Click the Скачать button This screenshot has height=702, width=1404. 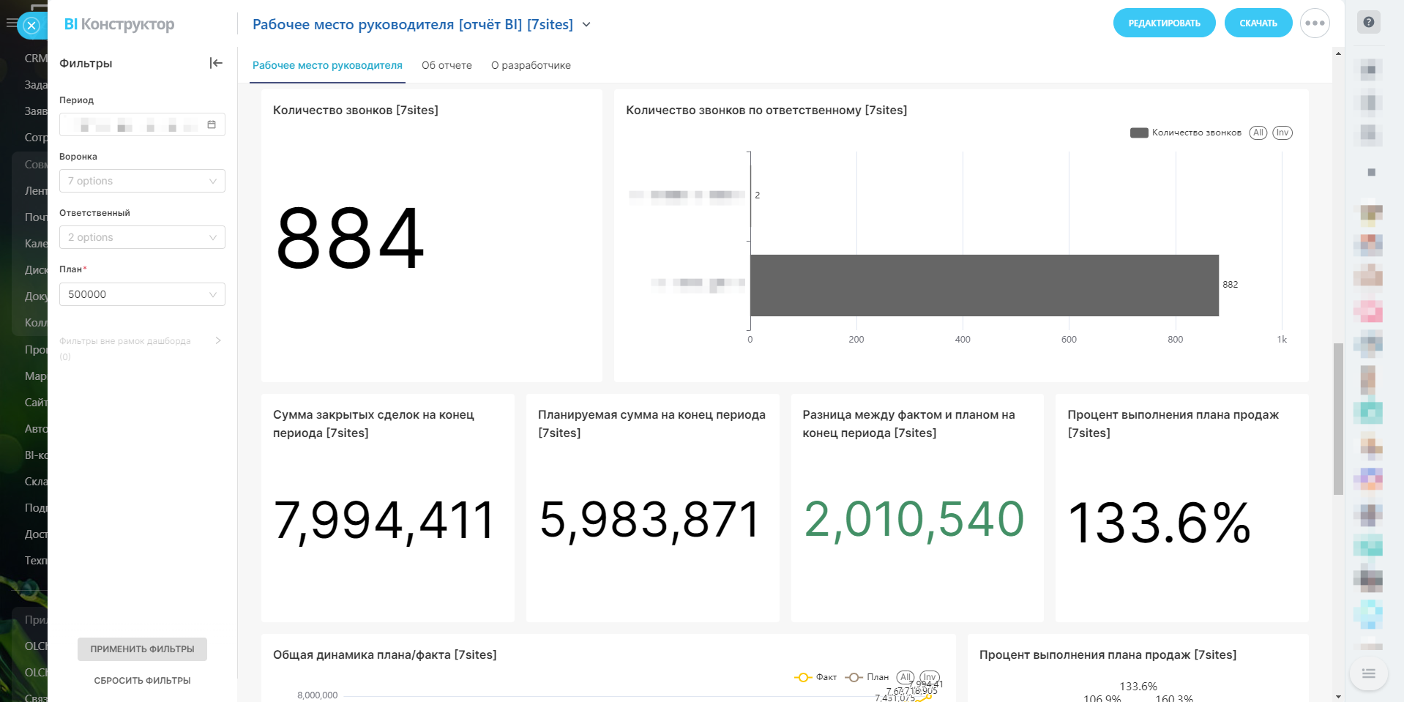[1258, 23]
